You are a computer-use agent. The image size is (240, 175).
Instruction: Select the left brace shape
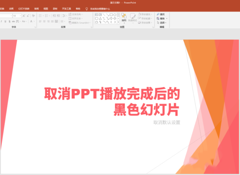coord(111,22)
